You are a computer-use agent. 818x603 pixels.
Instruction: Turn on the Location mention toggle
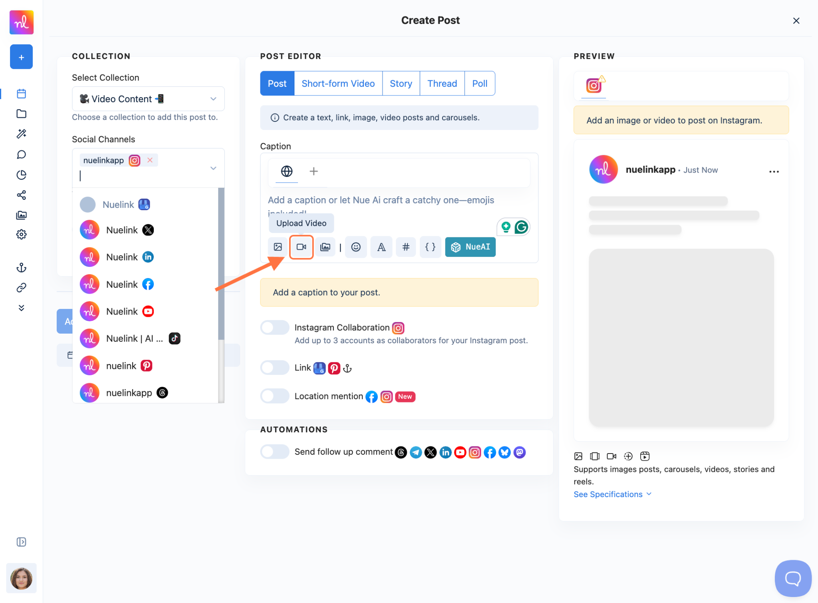(x=274, y=396)
